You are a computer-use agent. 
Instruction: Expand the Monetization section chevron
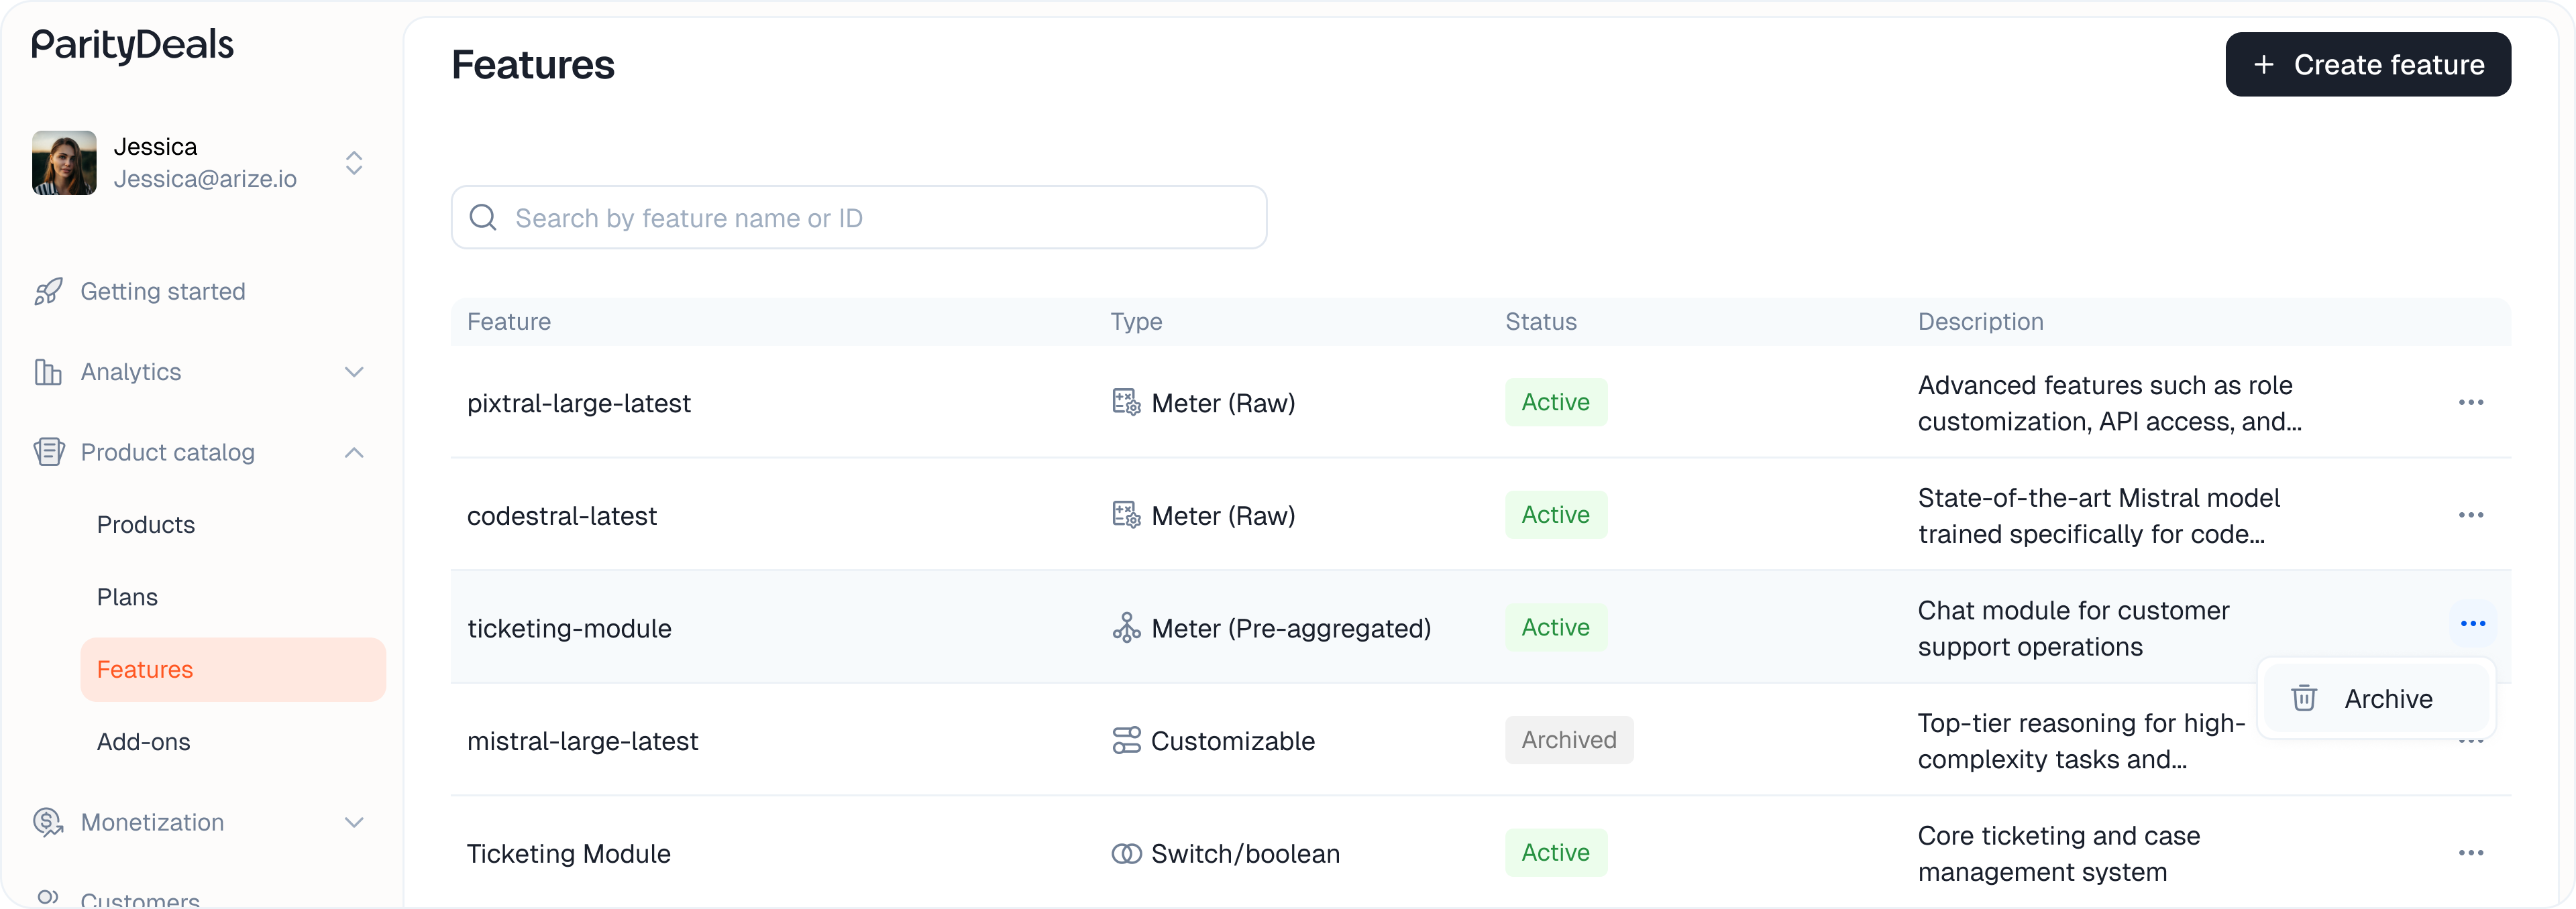pyautogui.click(x=354, y=822)
